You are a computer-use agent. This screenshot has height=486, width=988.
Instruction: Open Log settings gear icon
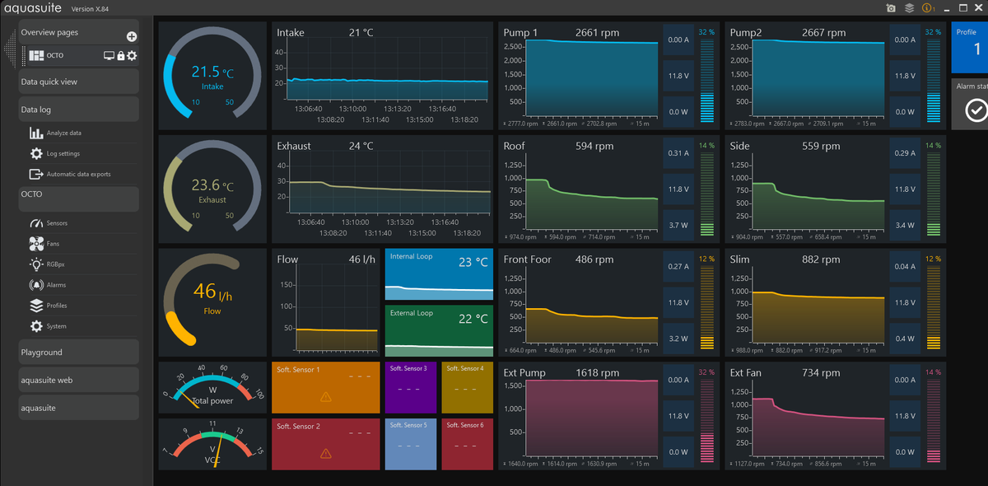pyautogui.click(x=36, y=153)
